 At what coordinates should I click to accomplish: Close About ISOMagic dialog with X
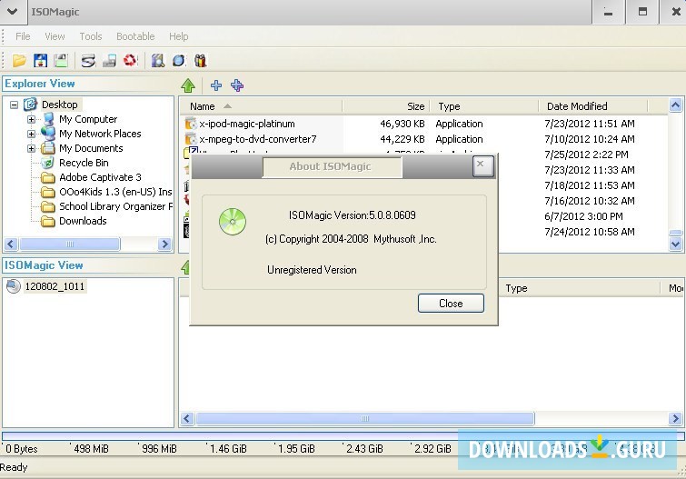pyautogui.click(x=483, y=166)
